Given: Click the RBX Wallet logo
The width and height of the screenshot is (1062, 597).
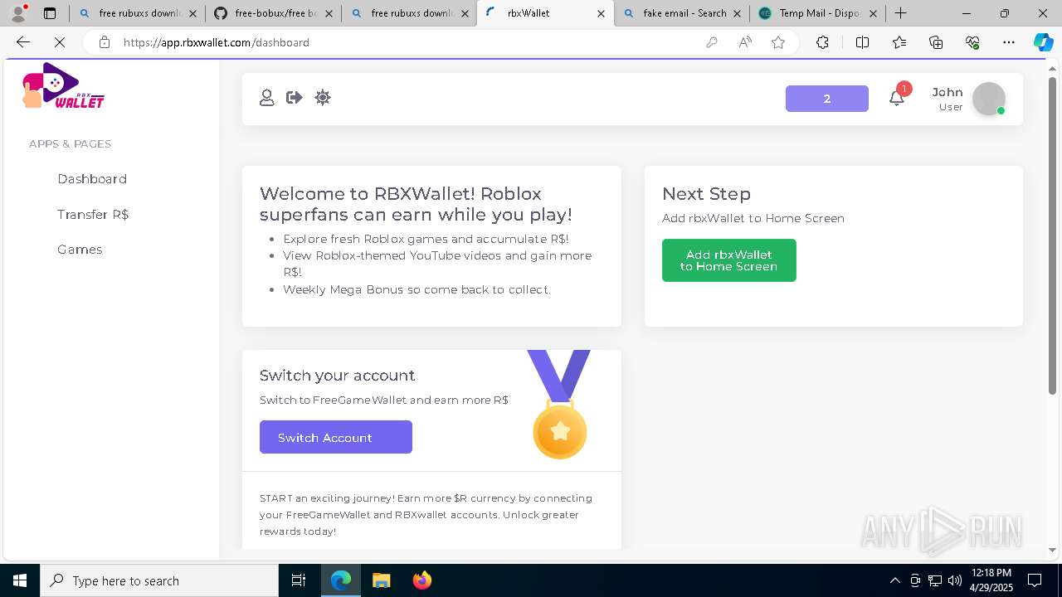Looking at the screenshot, I should pyautogui.click(x=63, y=86).
